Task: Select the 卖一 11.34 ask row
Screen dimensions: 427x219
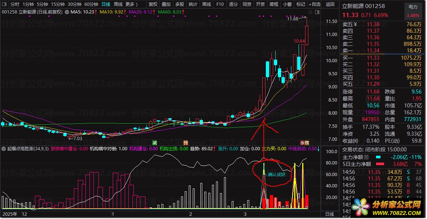Action: 382,51
